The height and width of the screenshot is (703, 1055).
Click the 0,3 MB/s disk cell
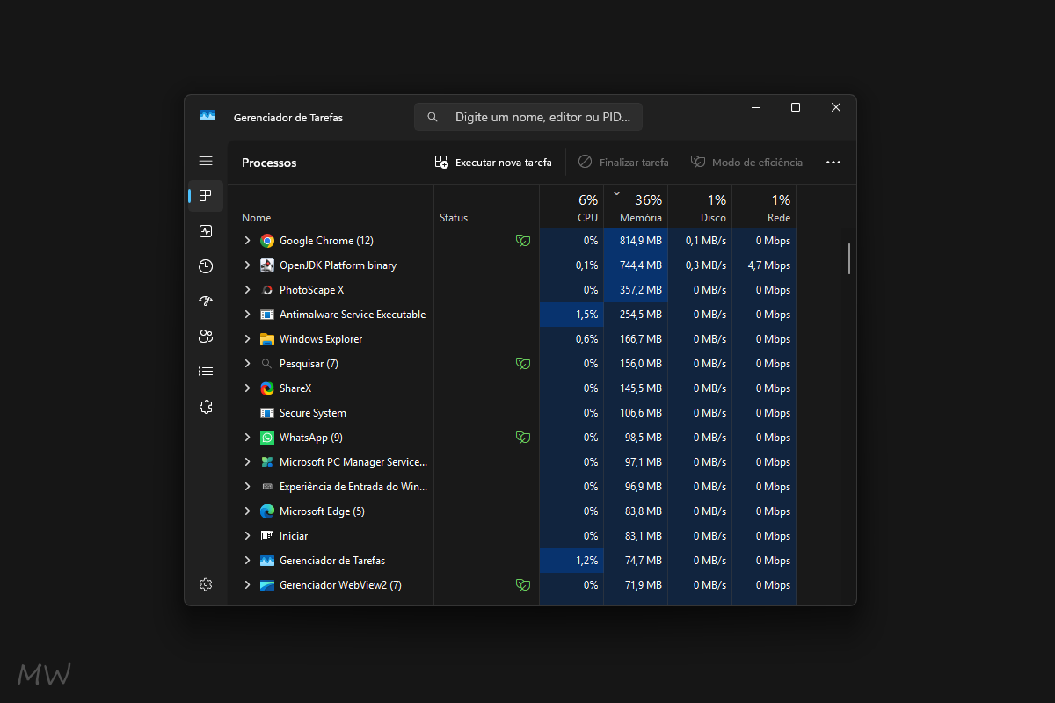(x=700, y=265)
